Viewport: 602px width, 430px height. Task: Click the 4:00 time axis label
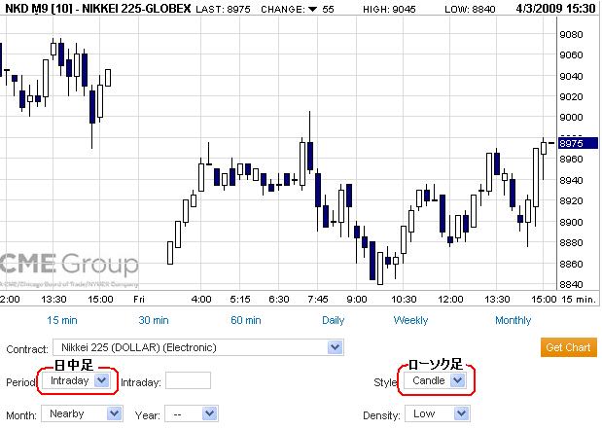(x=201, y=299)
